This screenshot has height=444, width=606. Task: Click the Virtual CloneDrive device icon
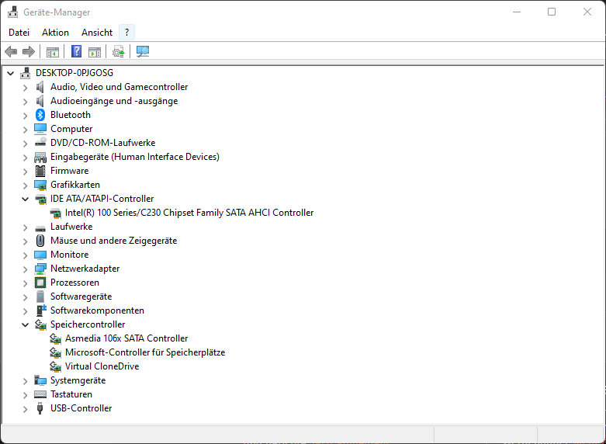coord(55,366)
